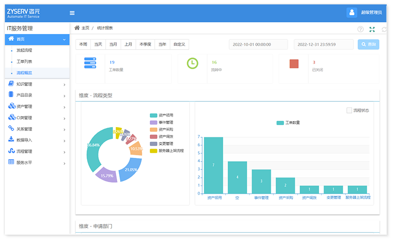The height and width of the screenshot is (241, 393).
Task: Select the 当年 time range tab
Action: coord(162,44)
